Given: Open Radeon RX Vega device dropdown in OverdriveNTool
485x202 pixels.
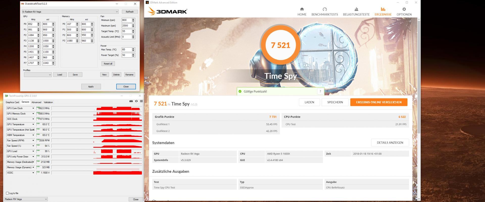Looking at the screenshot, I should 70,12.
